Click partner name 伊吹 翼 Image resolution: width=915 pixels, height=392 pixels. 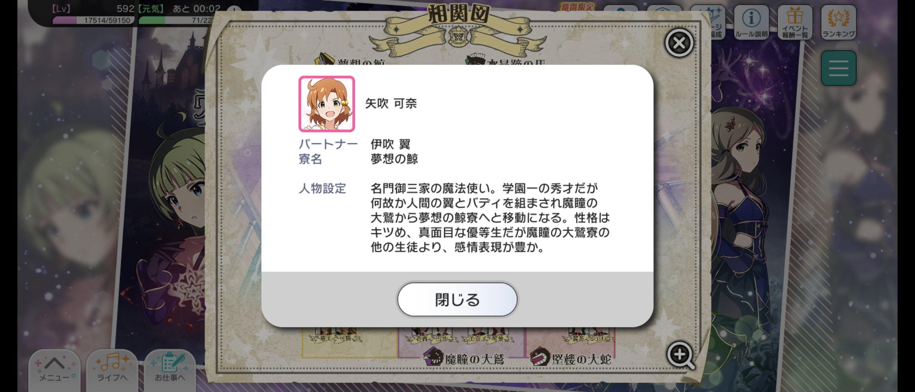tap(390, 144)
